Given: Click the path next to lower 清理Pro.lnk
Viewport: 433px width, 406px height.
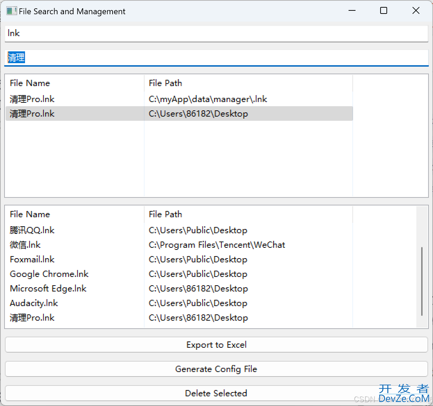Looking at the screenshot, I should tap(198, 318).
